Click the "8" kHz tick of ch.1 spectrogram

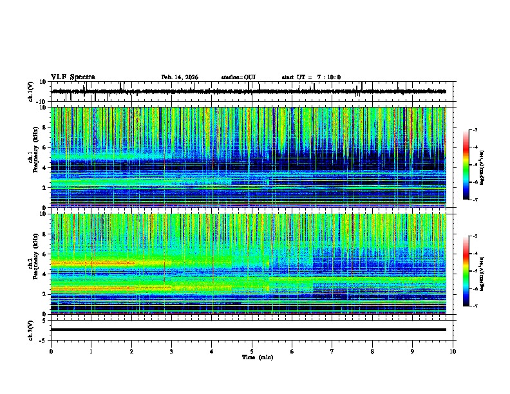point(45,127)
